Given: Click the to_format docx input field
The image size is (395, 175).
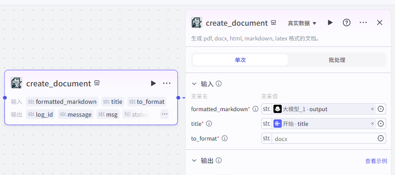Looking at the screenshot, I should pos(324,139).
